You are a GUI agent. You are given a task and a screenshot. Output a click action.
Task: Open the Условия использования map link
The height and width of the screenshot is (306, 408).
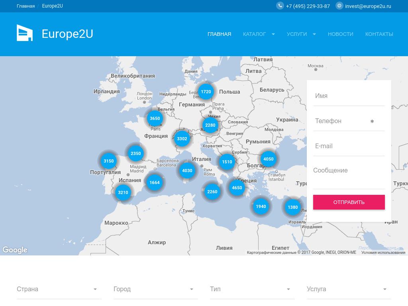click(x=383, y=253)
